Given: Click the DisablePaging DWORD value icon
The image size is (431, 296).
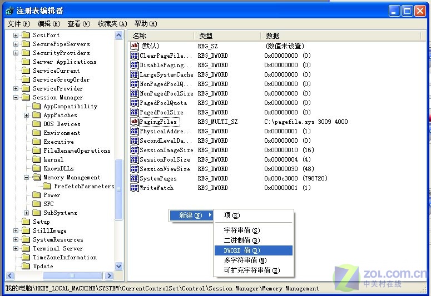Looking at the screenshot, I should pos(135,65).
